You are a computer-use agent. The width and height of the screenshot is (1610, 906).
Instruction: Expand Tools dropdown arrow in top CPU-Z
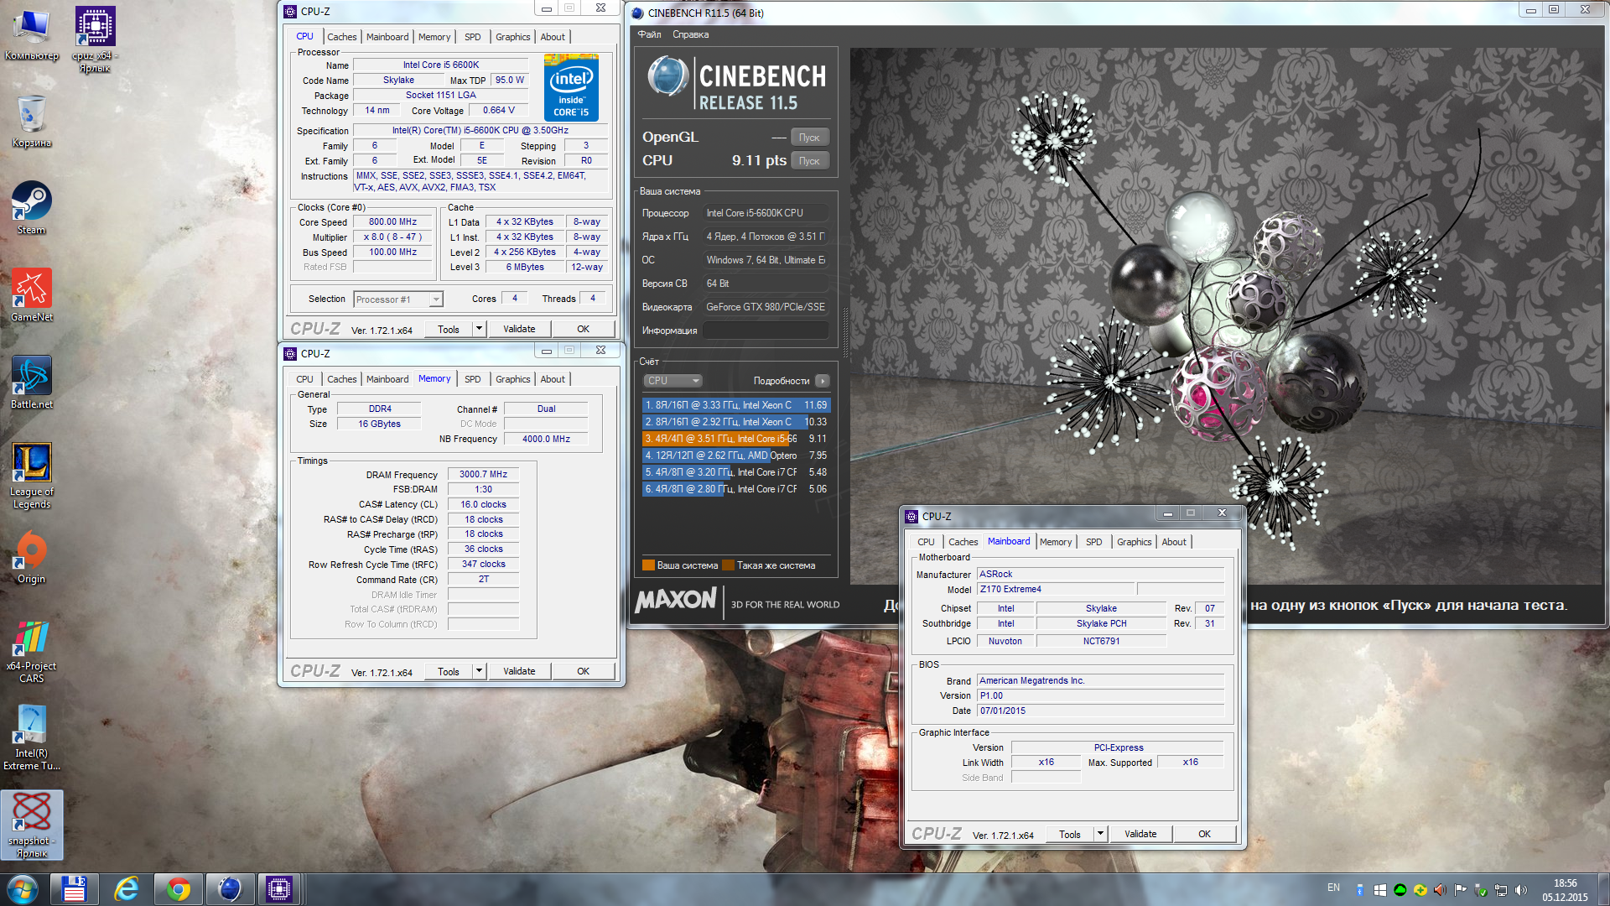tap(480, 329)
